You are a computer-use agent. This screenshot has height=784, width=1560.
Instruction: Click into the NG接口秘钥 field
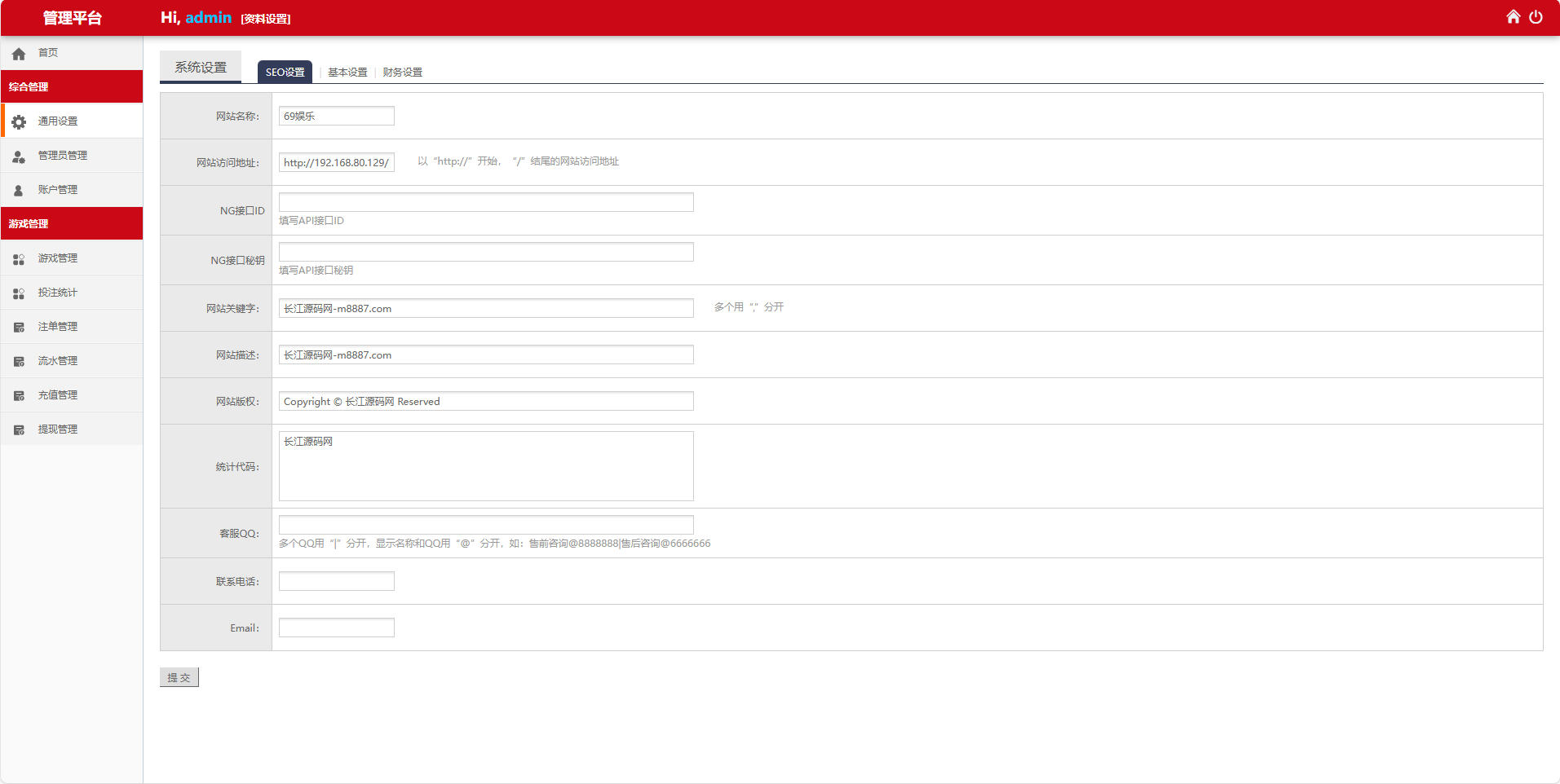486,252
